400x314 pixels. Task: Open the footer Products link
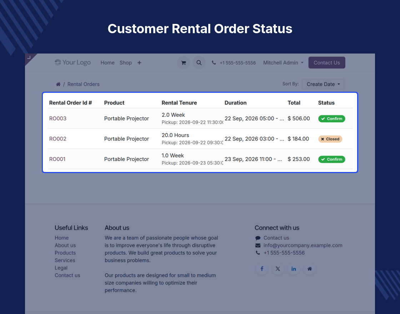point(65,253)
